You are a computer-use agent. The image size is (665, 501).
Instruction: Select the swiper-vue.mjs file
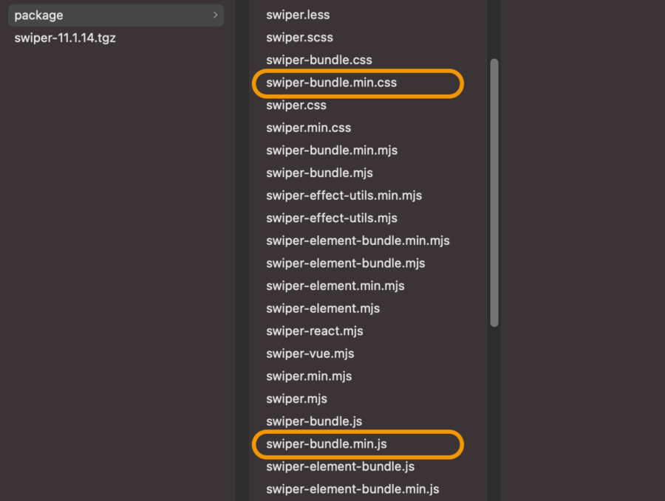click(x=310, y=353)
